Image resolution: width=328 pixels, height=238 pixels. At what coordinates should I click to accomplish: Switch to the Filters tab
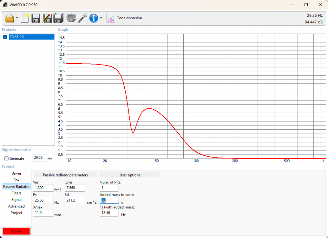point(16,193)
